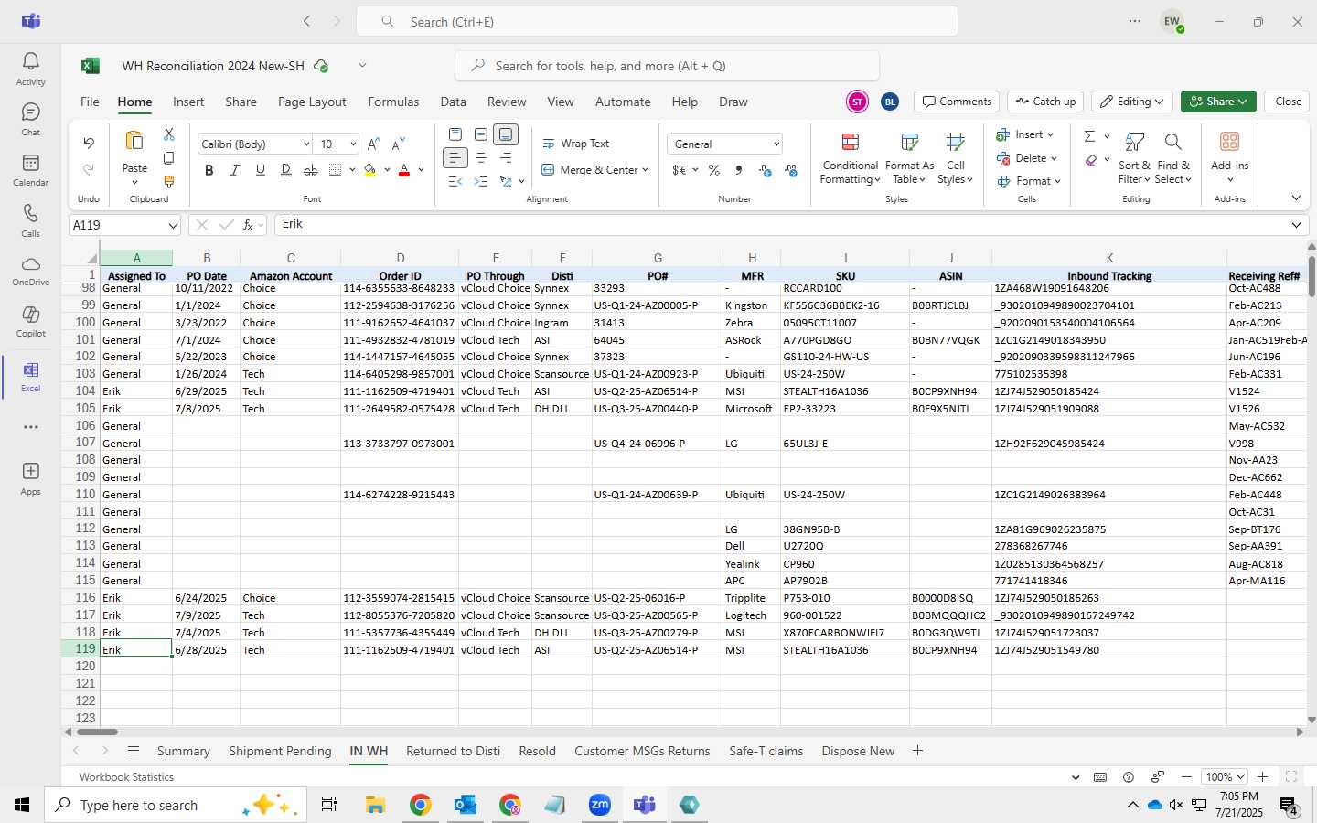Click the Catch up button

click(x=1046, y=102)
